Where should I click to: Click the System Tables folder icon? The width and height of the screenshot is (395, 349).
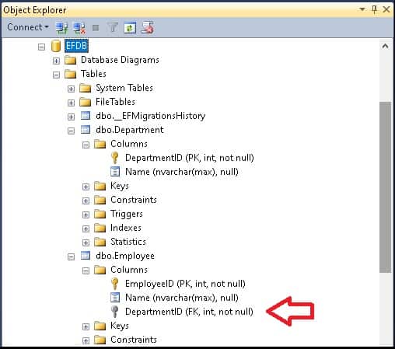[86, 88]
